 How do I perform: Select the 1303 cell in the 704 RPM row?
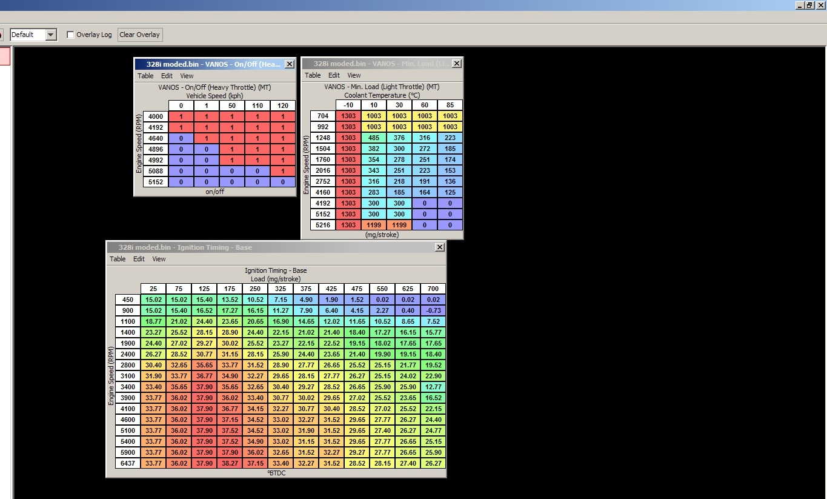(x=348, y=116)
